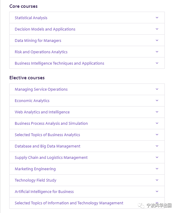The image size is (177, 213).
Task: Expand Marketing Engineering chevron
Action: coord(157,169)
